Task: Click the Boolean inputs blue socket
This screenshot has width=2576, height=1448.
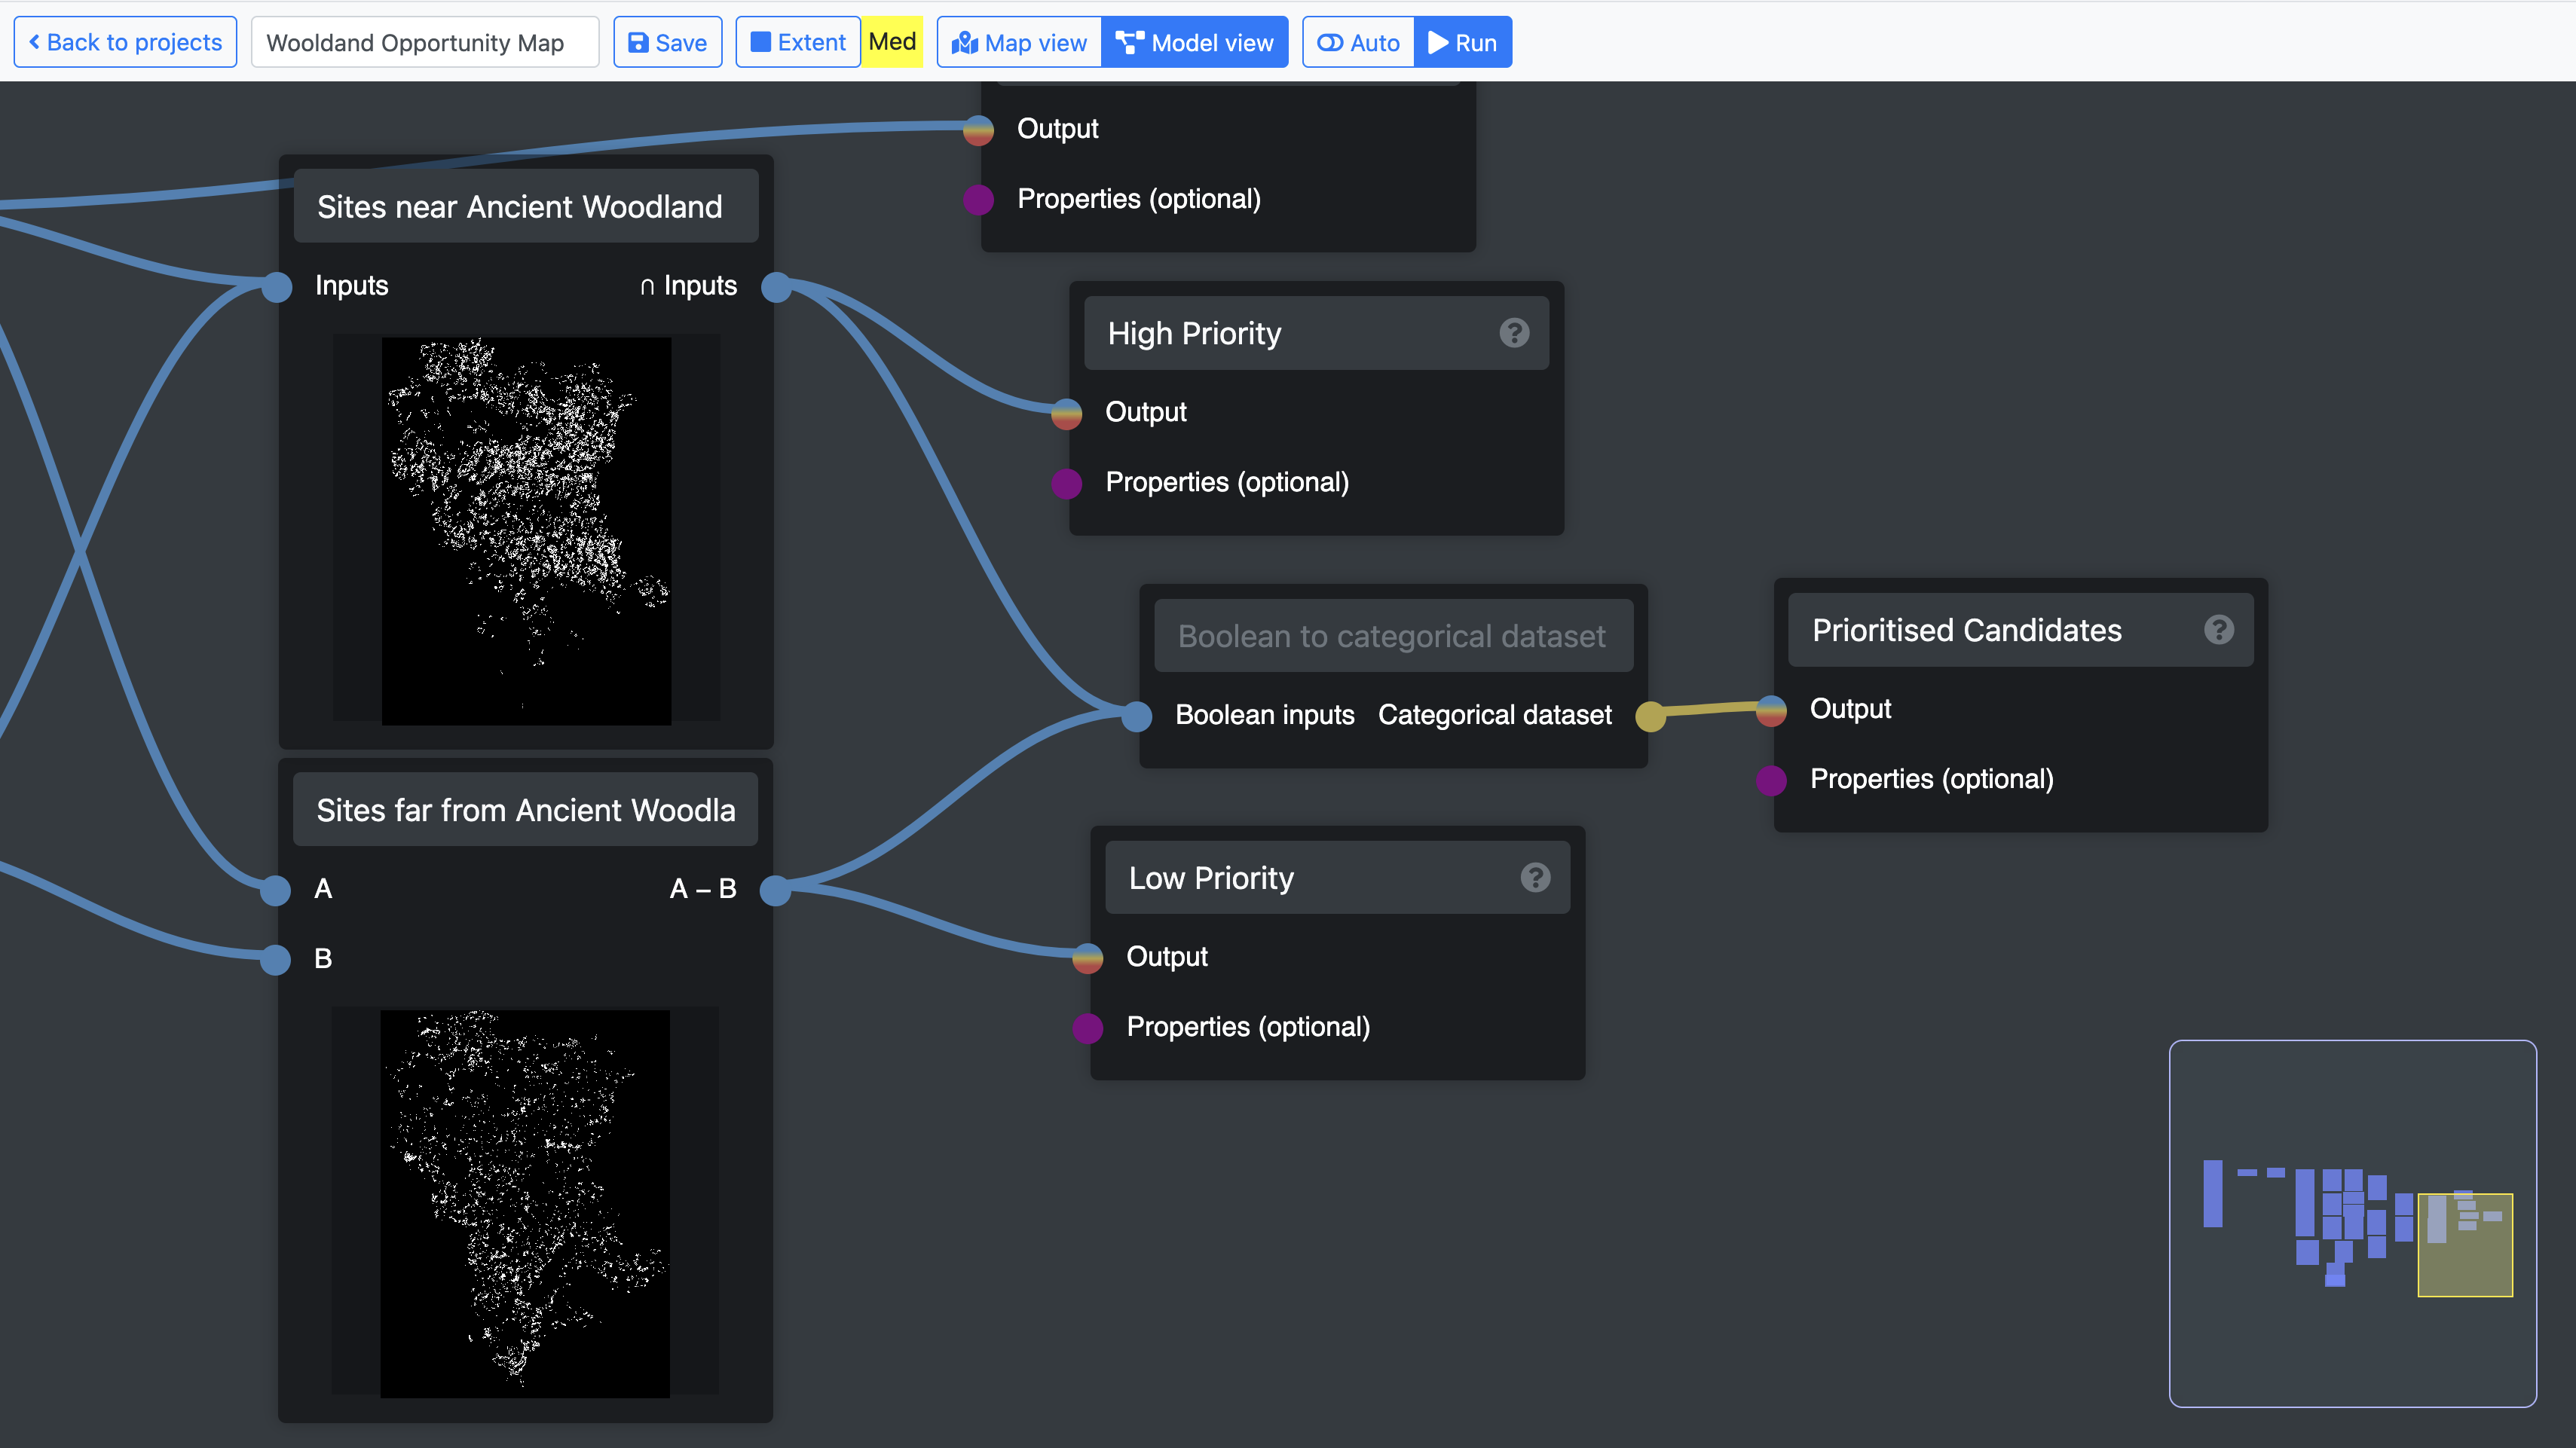Action: coord(1137,716)
